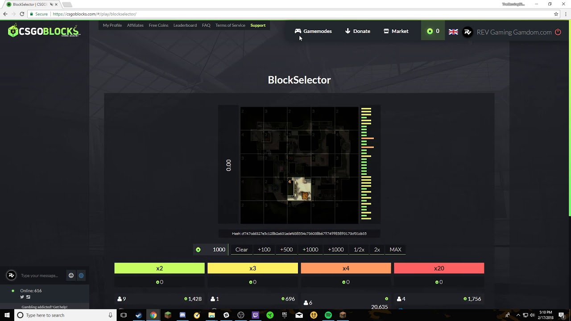Click the x2 column total showing 1,428
Image resolution: width=571 pixels, height=321 pixels.
coord(193,299)
